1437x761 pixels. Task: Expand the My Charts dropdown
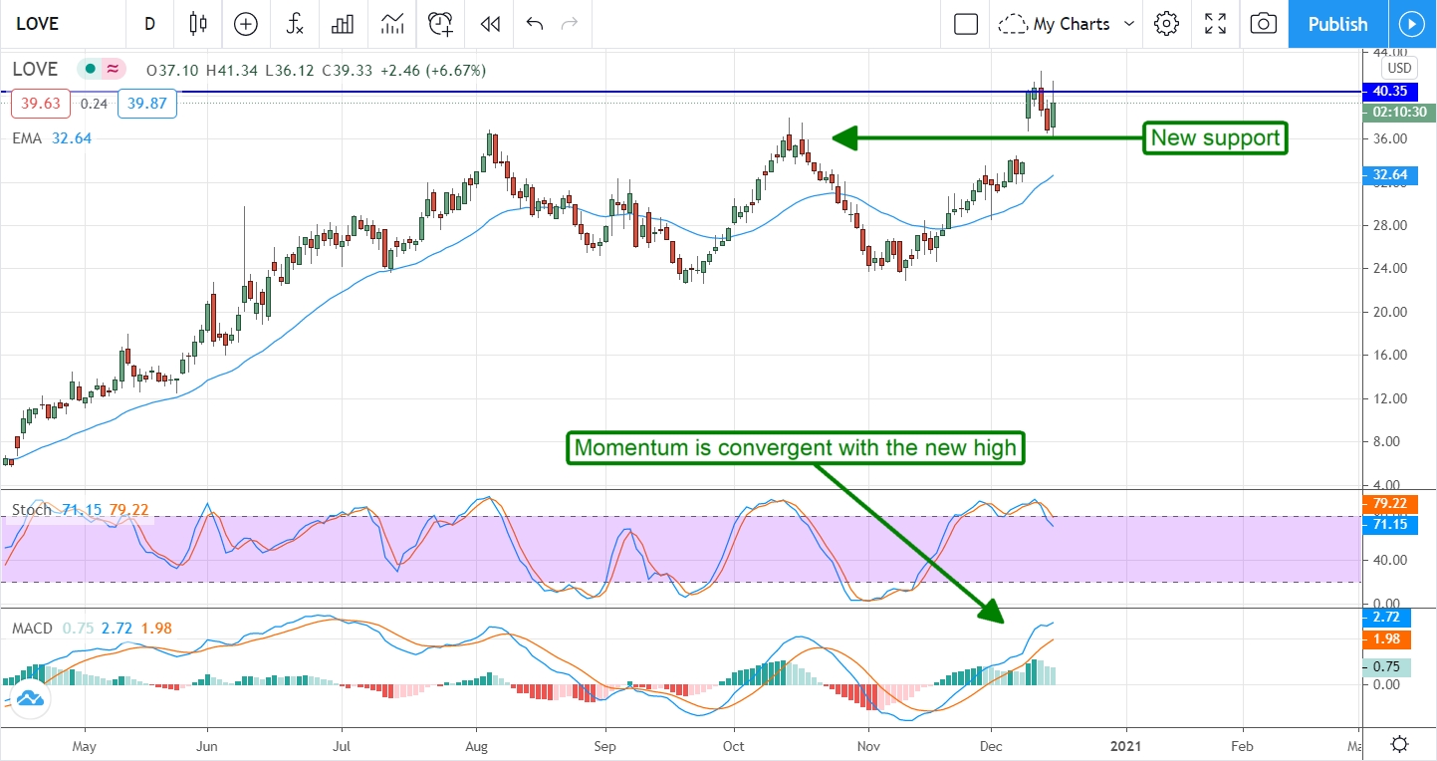1070,24
